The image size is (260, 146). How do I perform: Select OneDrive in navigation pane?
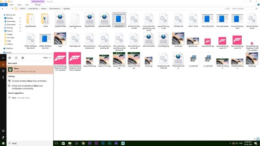[9, 48]
